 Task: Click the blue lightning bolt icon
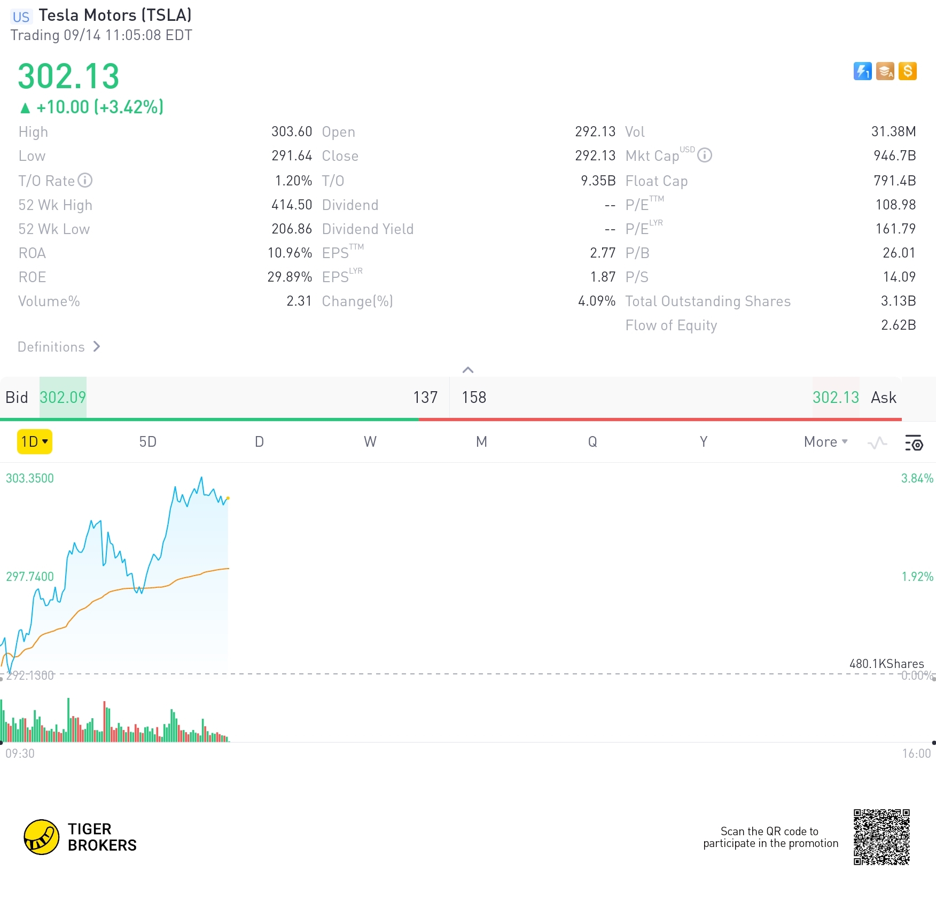tap(862, 71)
